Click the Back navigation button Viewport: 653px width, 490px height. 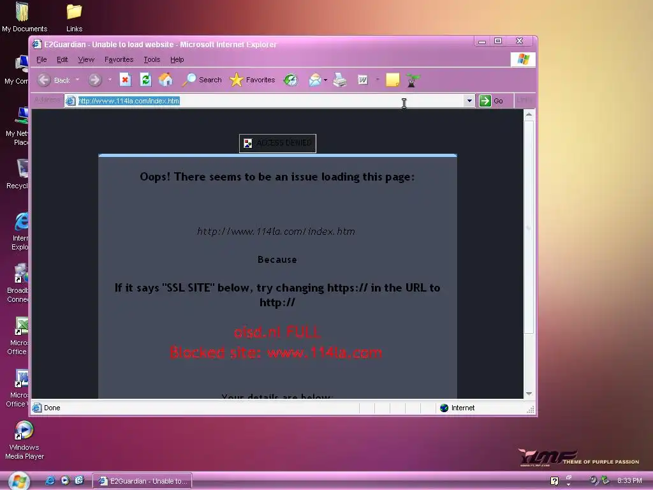(54, 80)
